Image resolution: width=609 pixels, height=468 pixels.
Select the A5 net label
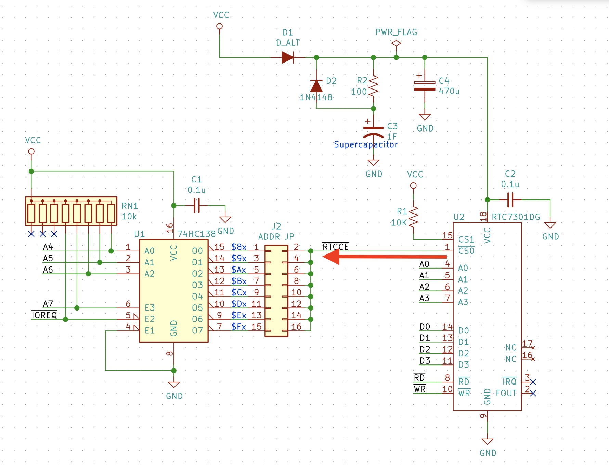pyautogui.click(x=48, y=258)
